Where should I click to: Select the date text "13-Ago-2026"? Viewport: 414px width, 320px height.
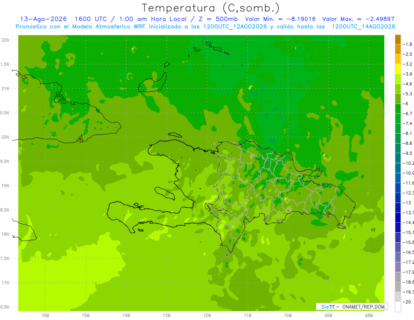(x=44, y=19)
